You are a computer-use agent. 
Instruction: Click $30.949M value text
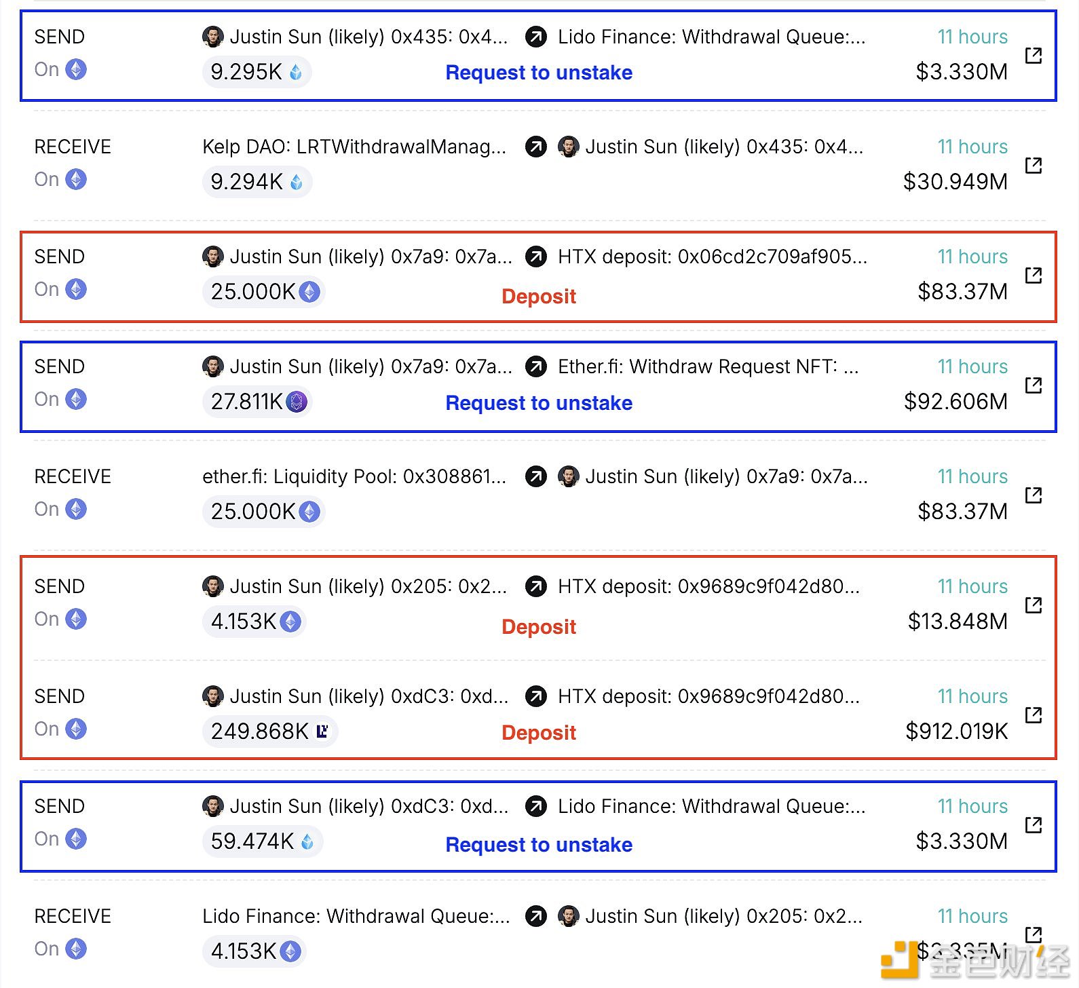coord(955,182)
